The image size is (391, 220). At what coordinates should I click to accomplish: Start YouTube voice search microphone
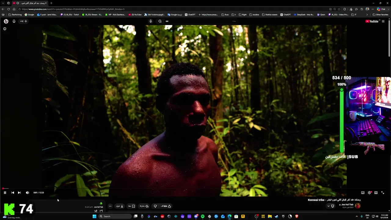coord(151,21)
